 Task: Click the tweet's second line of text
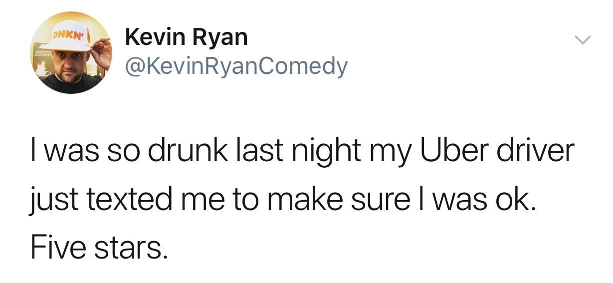[283, 199]
